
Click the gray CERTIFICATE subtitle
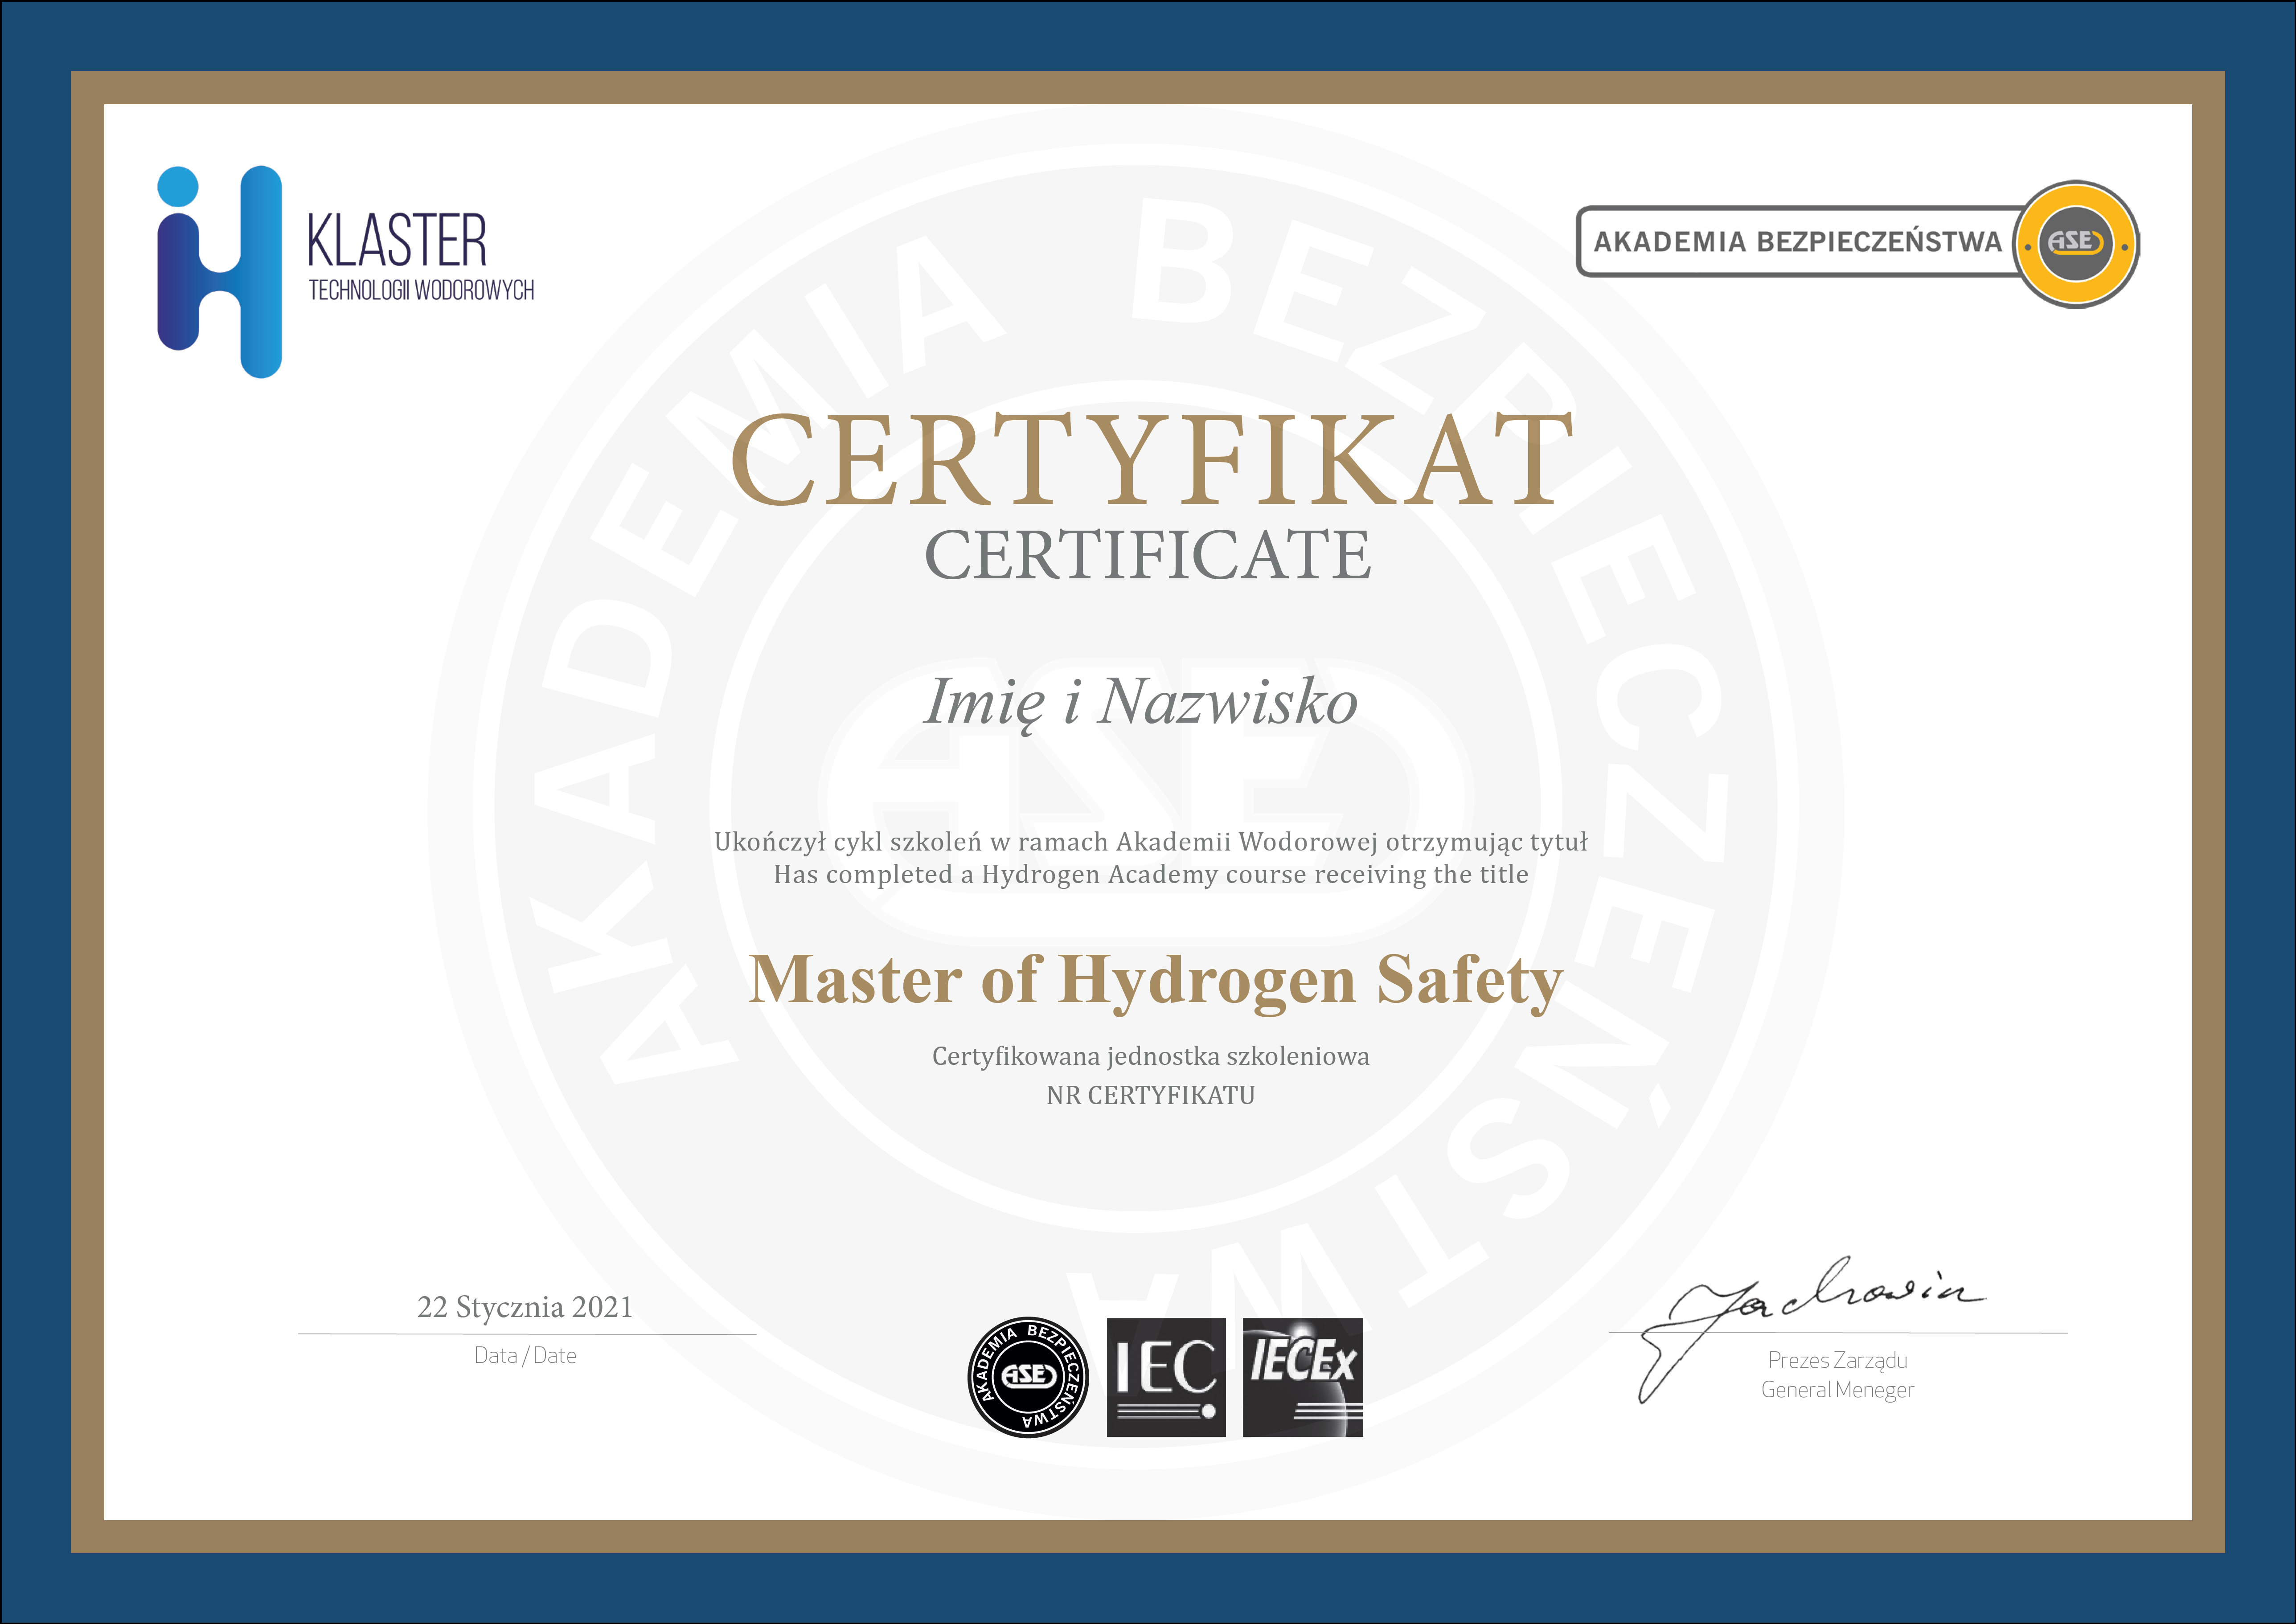[x=1148, y=555]
